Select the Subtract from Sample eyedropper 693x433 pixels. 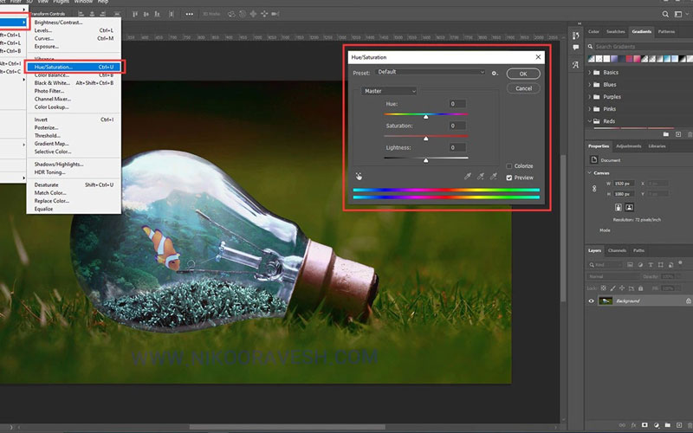[494, 177]
